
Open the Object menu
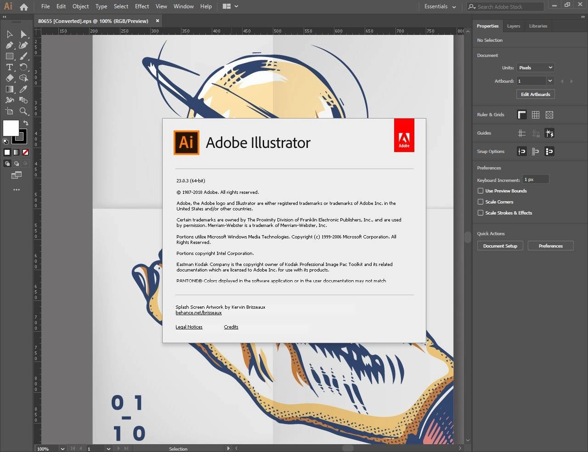coord(80,6)
